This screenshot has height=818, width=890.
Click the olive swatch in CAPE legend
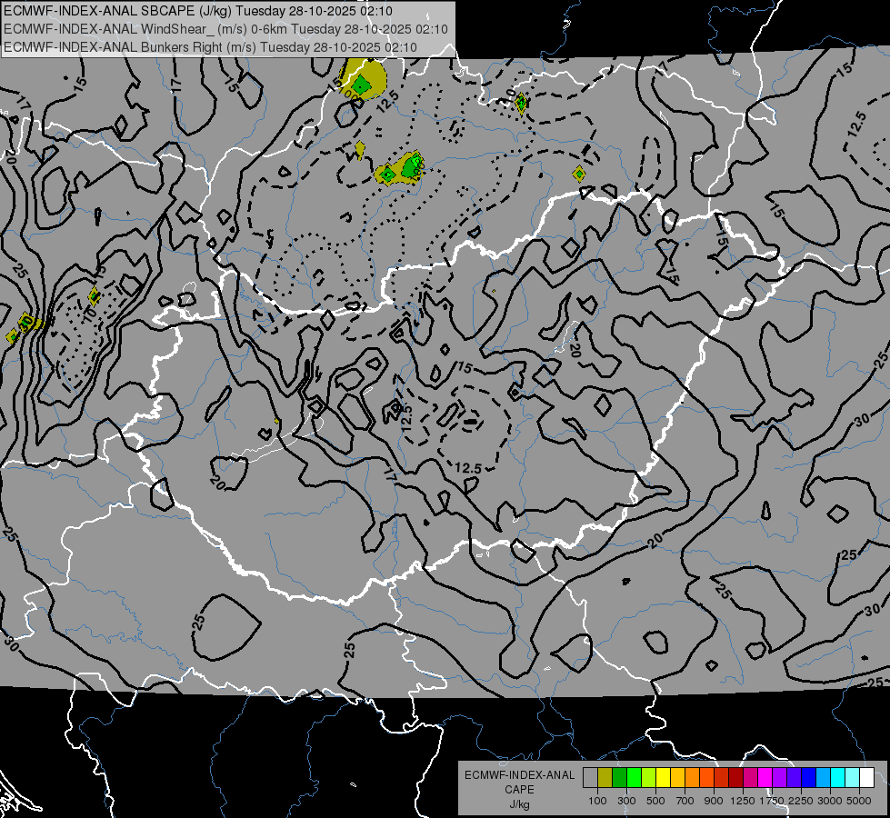(x=605, y=778)
